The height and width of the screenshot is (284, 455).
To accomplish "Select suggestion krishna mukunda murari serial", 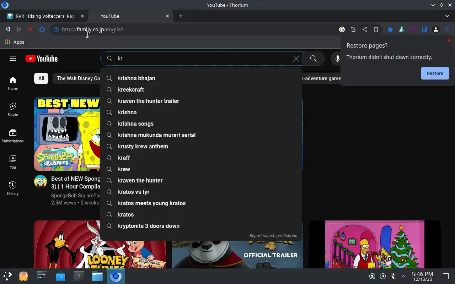I will pyautogui.click(x=201, y=135).
